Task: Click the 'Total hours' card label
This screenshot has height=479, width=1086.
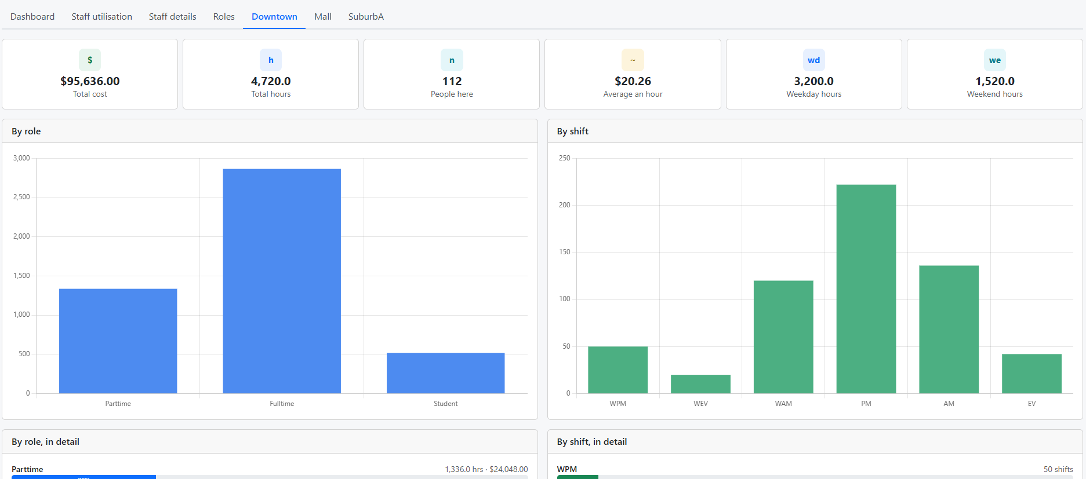Action: [271, 94]
